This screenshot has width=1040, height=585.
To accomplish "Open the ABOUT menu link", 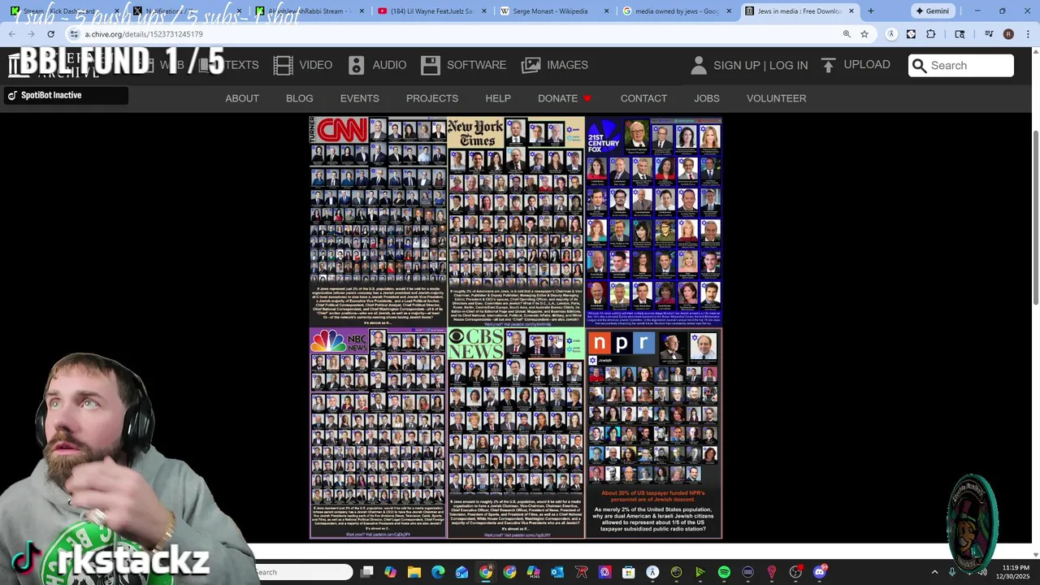I will point(242,98).
